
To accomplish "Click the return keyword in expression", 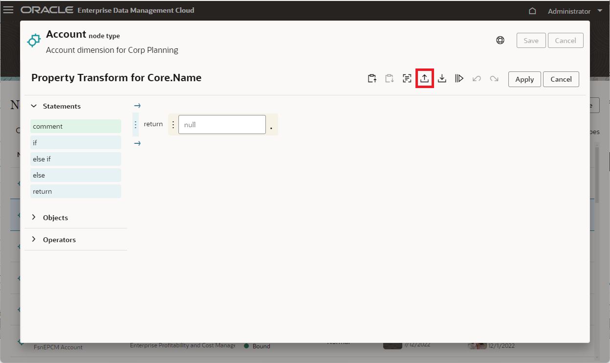I will [x=153, y=124].
